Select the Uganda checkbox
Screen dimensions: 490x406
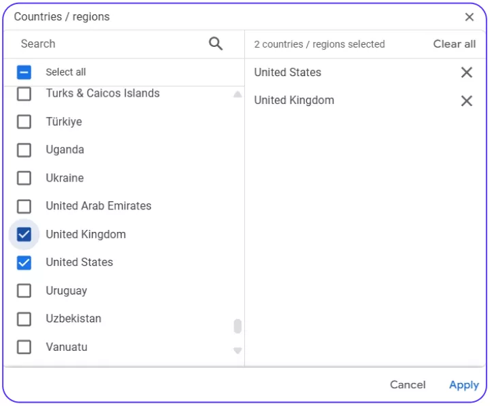point(24,150)
